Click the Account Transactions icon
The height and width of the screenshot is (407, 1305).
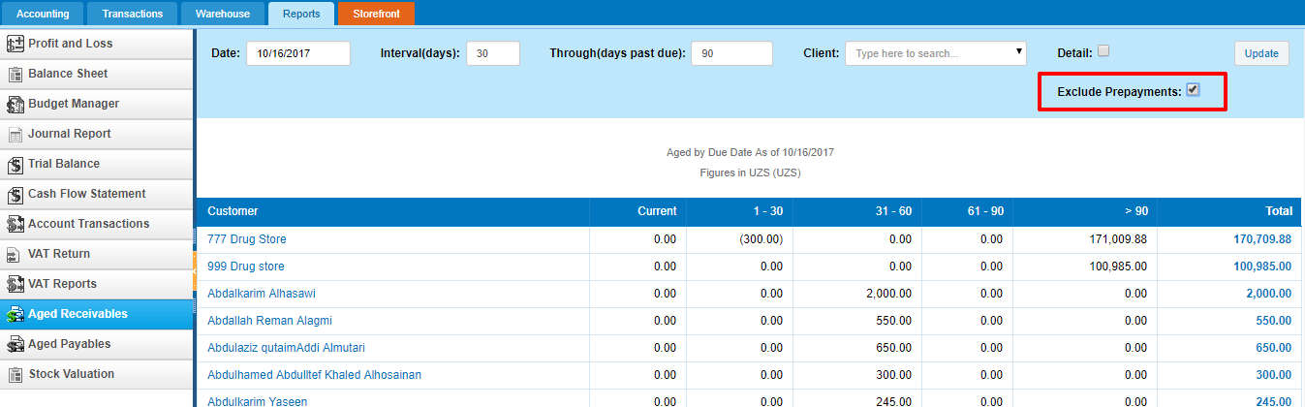[x=16, y=224]
